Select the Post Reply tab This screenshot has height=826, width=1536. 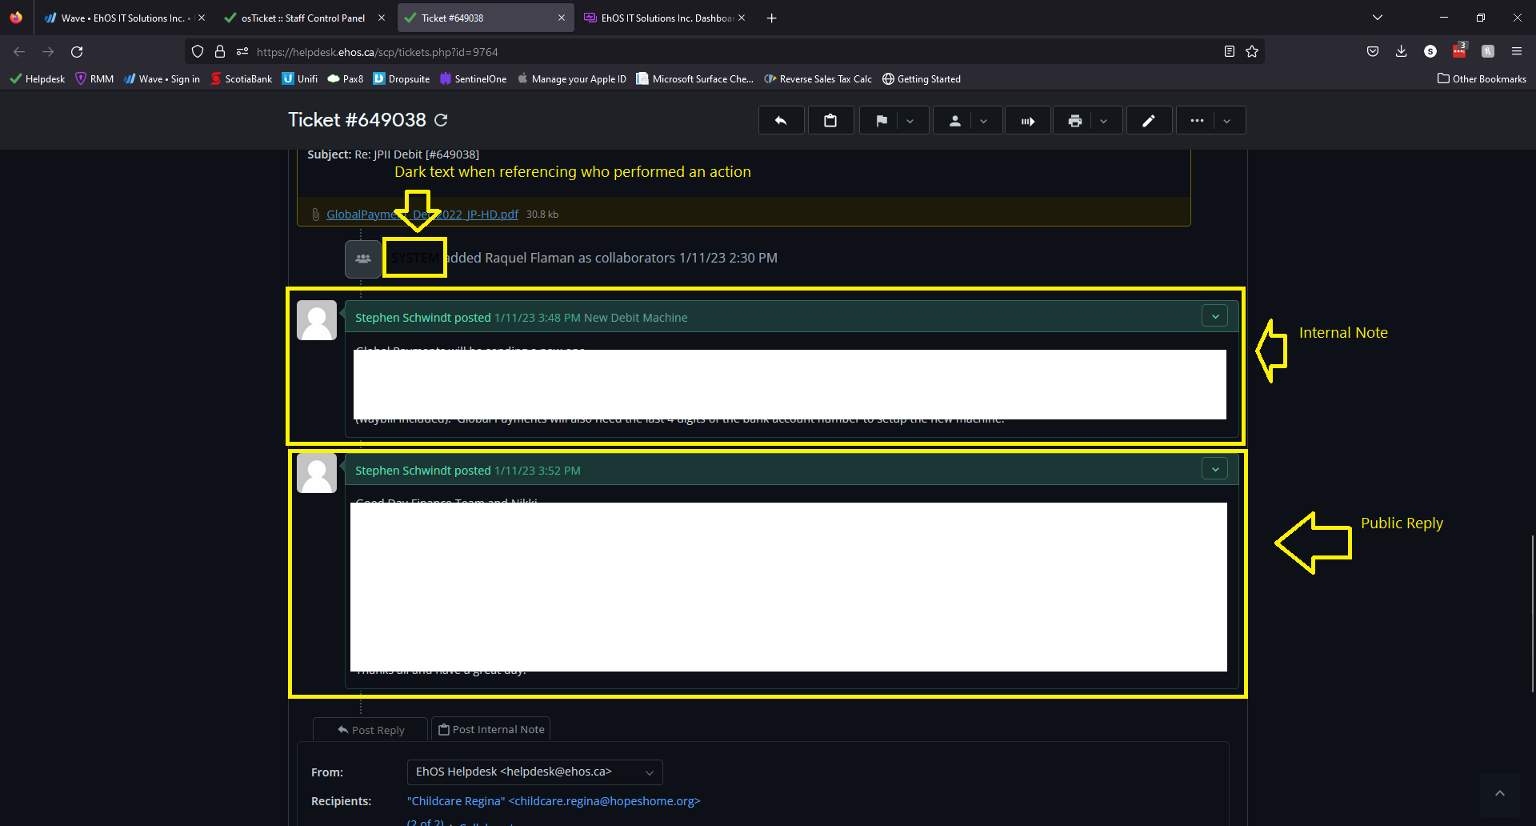pos(370,730)
